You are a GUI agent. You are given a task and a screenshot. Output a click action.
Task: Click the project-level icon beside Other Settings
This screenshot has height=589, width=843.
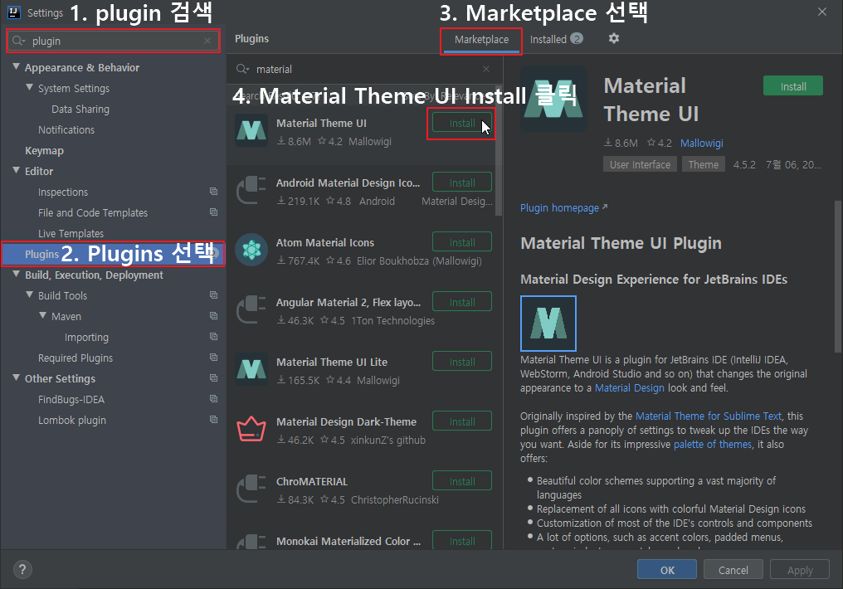[213, 377]
